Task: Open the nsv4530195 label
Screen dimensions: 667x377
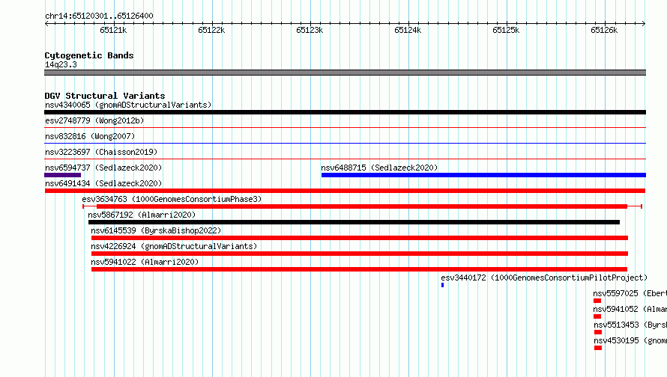Action: coord(630,340)
